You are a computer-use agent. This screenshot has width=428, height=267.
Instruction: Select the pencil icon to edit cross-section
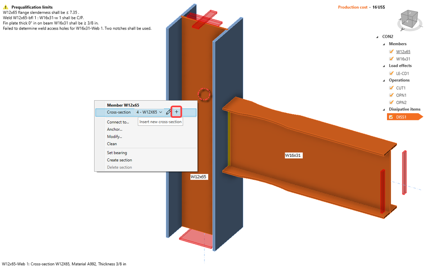169,112
